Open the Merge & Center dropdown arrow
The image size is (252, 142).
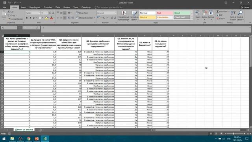coord(94,18)
